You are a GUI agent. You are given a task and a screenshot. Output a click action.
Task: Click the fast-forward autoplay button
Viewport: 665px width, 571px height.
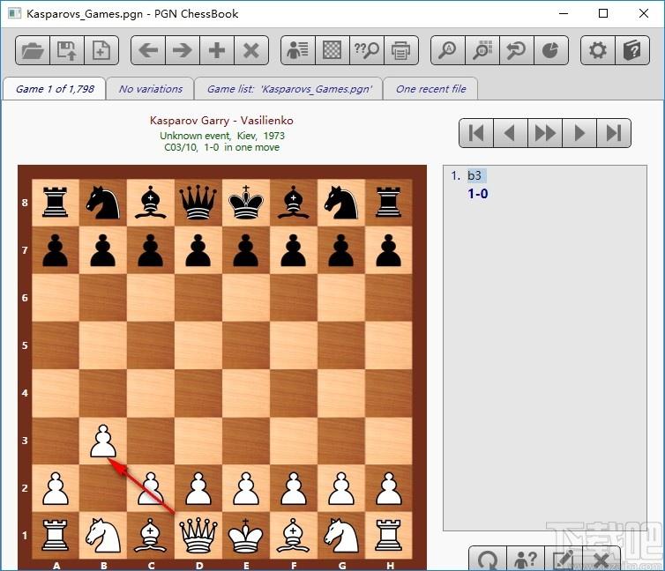point(545,133)
